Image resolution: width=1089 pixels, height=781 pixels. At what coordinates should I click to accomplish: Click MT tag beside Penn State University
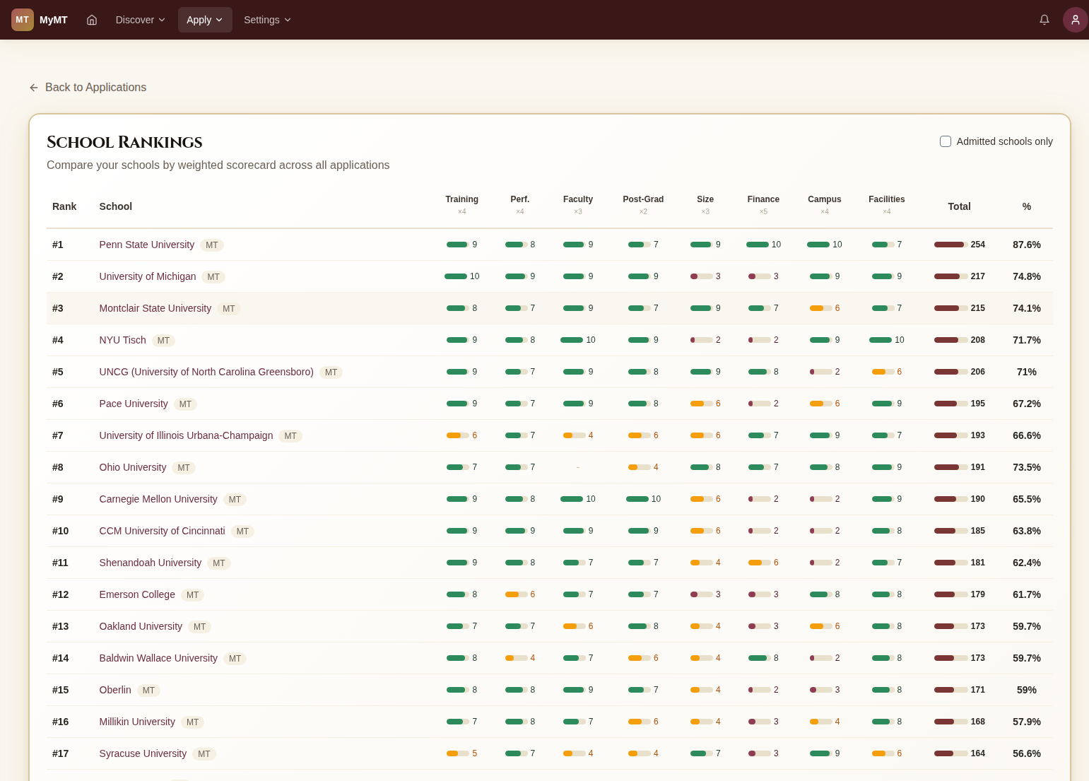coord(212,245)
